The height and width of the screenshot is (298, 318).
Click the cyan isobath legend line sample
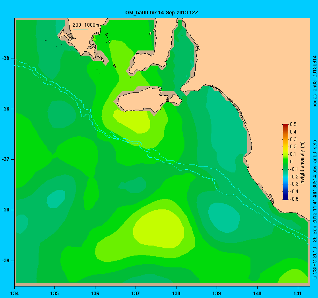(x=80, y=29)
